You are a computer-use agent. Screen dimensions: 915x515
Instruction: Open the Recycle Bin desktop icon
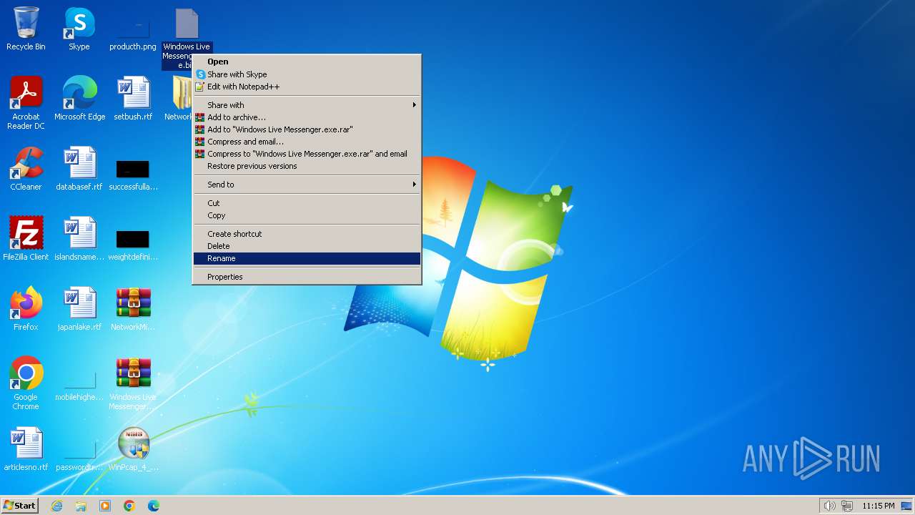(x=26, y=29)
